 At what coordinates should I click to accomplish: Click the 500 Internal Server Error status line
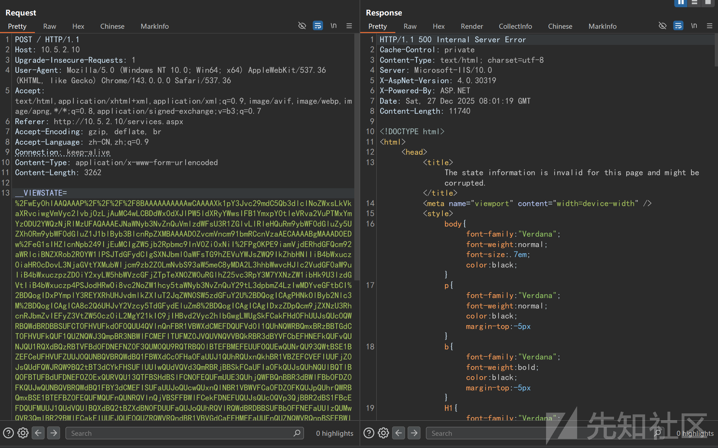453,40
